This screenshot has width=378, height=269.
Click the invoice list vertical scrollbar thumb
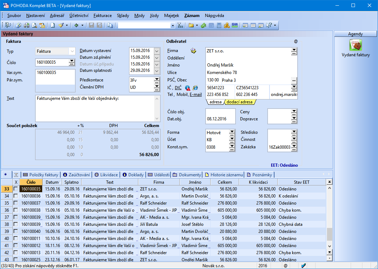click(x=329, y=234)
